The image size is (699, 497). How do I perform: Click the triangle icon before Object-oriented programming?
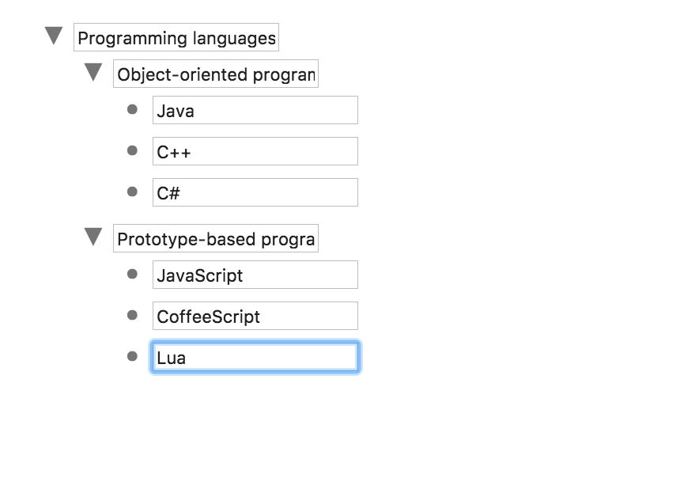[x=93, y=72]
